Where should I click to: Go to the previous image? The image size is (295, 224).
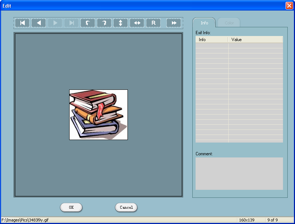click(39, 23)
